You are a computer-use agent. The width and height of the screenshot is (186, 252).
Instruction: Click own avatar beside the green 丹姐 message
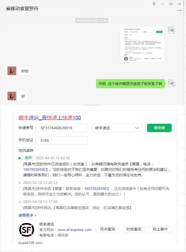(x=172, y=83)
